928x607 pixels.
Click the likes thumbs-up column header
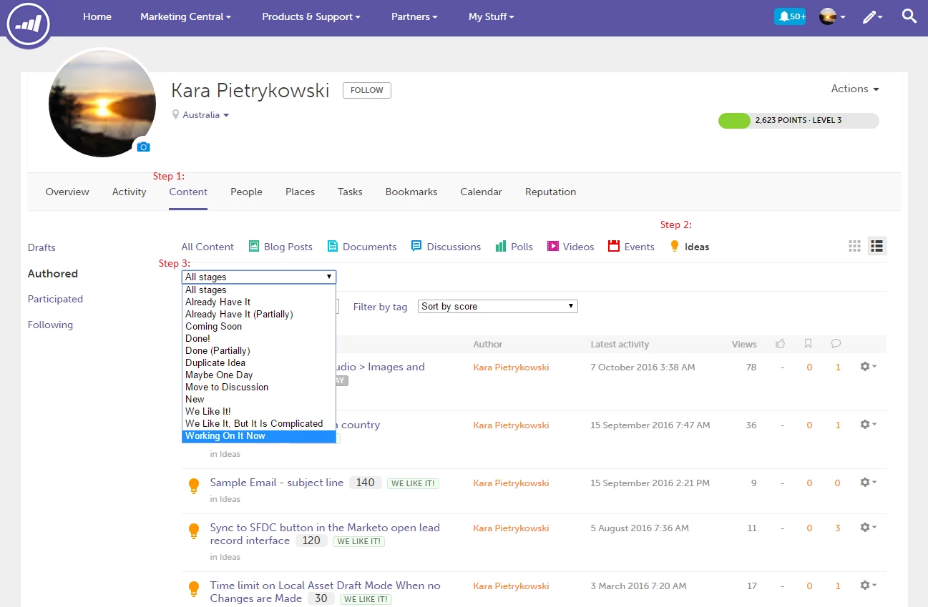tap(781, 344)
